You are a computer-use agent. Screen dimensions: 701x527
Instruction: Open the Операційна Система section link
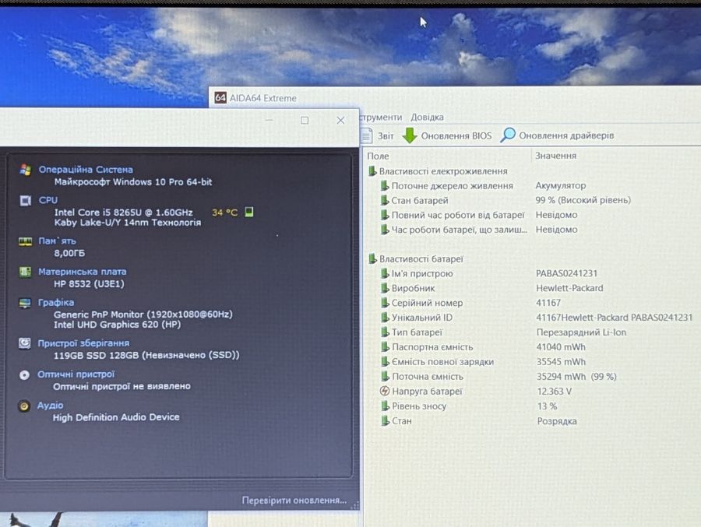(86, 170)
